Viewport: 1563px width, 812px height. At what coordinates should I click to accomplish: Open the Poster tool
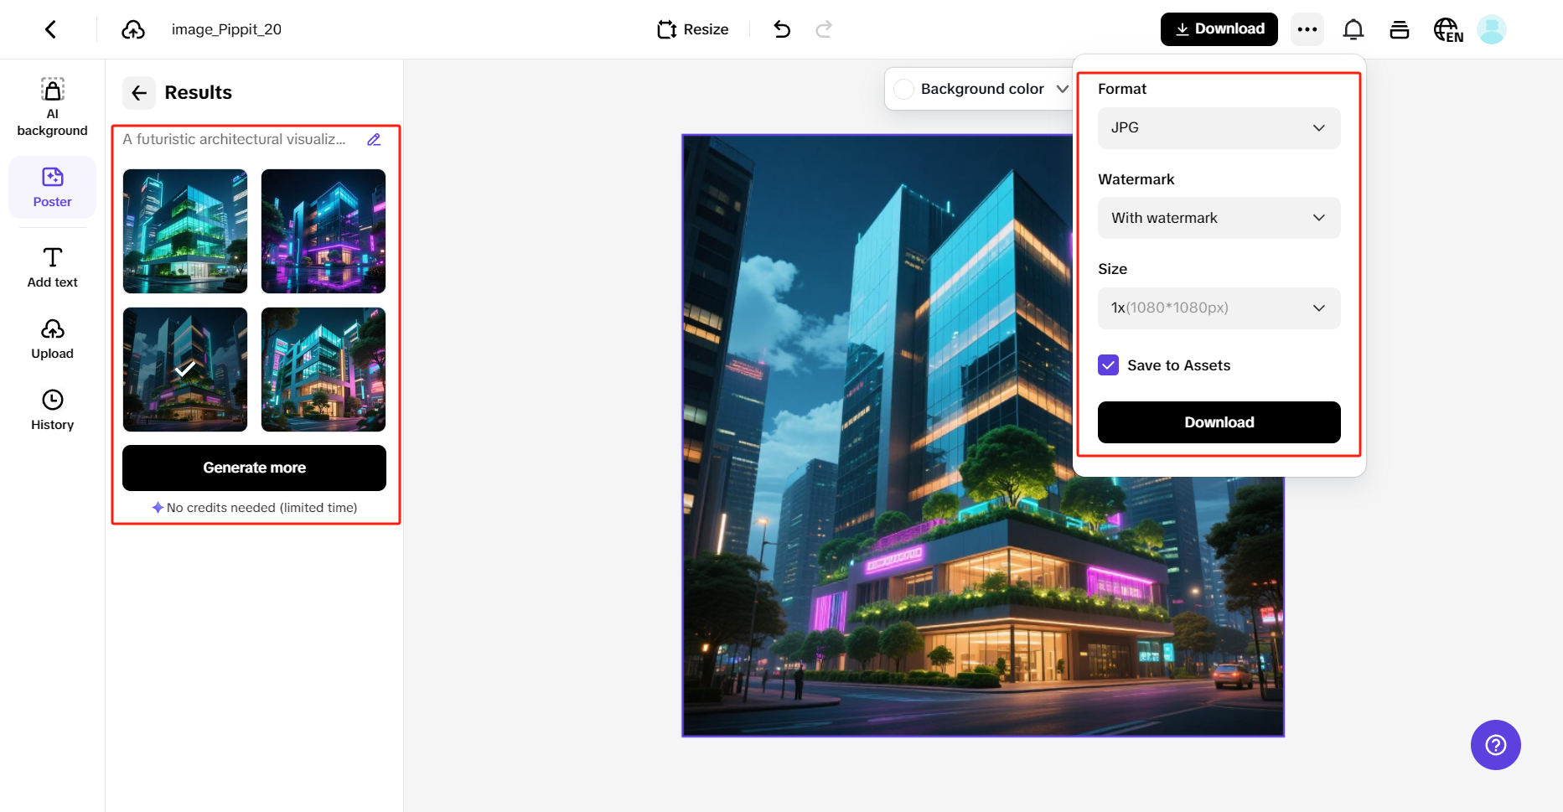[x=52, y=187]
